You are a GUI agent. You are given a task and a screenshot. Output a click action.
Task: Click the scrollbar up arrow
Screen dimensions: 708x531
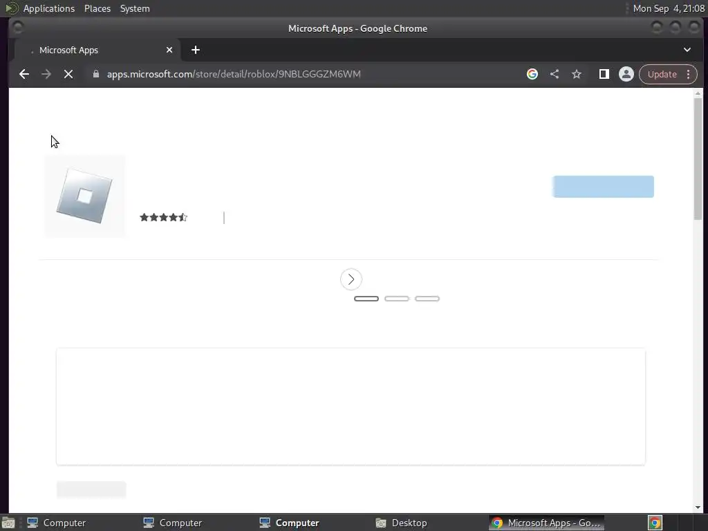pos(698,93)
